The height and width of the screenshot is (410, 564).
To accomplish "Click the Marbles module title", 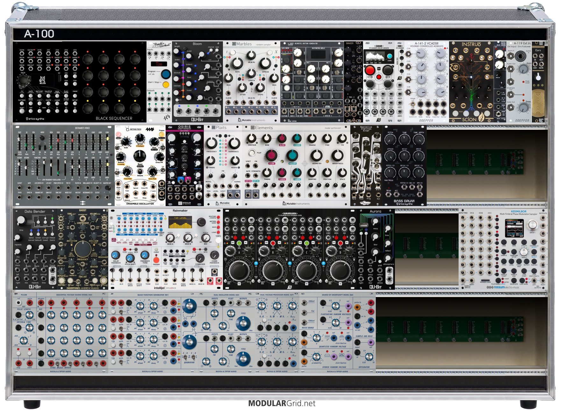I will tap(244, 44).
